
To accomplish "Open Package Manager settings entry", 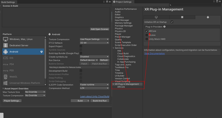I will point(124,26).
